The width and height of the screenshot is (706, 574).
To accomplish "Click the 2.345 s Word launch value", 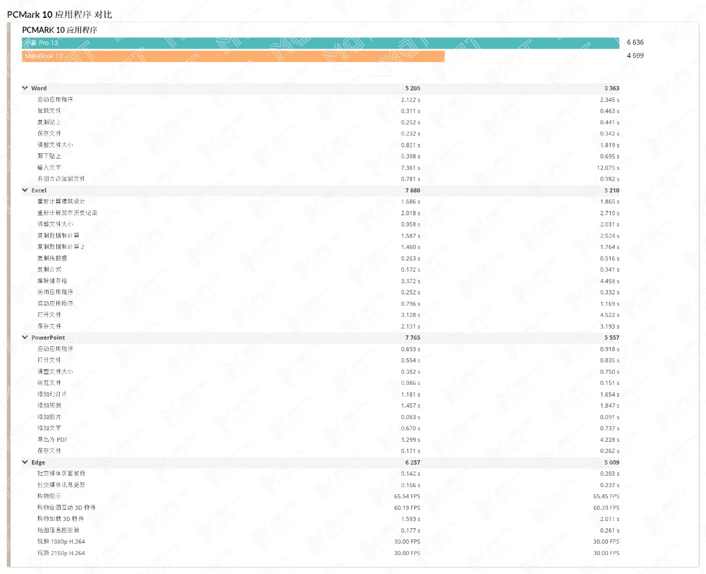I will click(x=610, y=100).
